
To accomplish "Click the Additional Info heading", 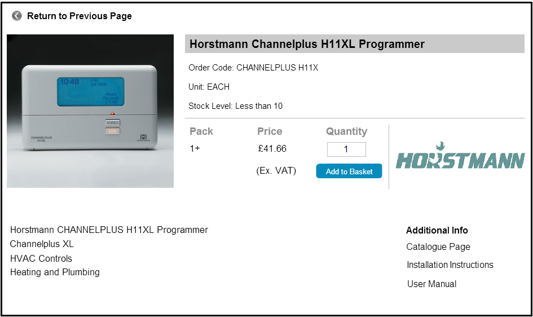I will tap(437, 230).
